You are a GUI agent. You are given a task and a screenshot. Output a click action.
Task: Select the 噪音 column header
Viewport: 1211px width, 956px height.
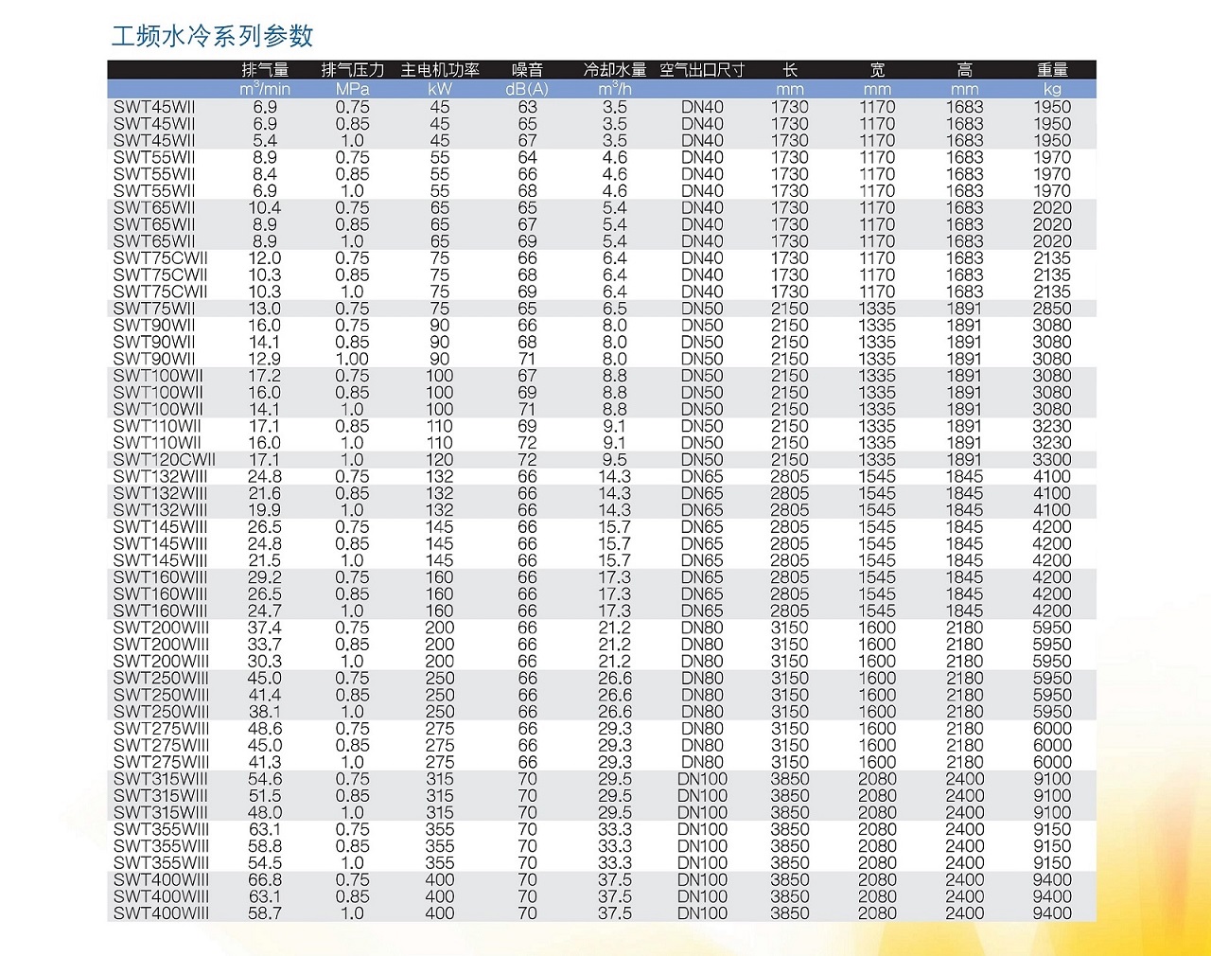[x=523, y=68]
